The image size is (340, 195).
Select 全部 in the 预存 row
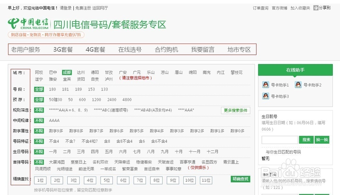[39, 100]
